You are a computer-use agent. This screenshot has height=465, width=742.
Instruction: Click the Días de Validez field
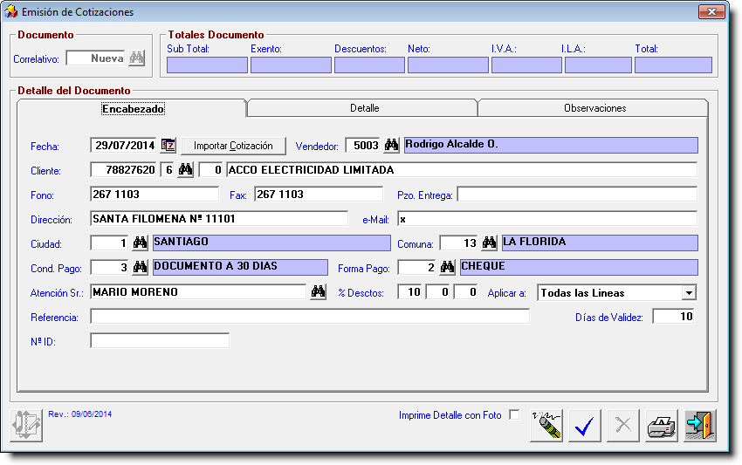(x=673, y=317)
